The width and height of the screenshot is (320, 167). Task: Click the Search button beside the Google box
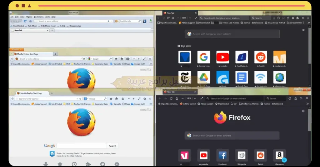[112, 146]
